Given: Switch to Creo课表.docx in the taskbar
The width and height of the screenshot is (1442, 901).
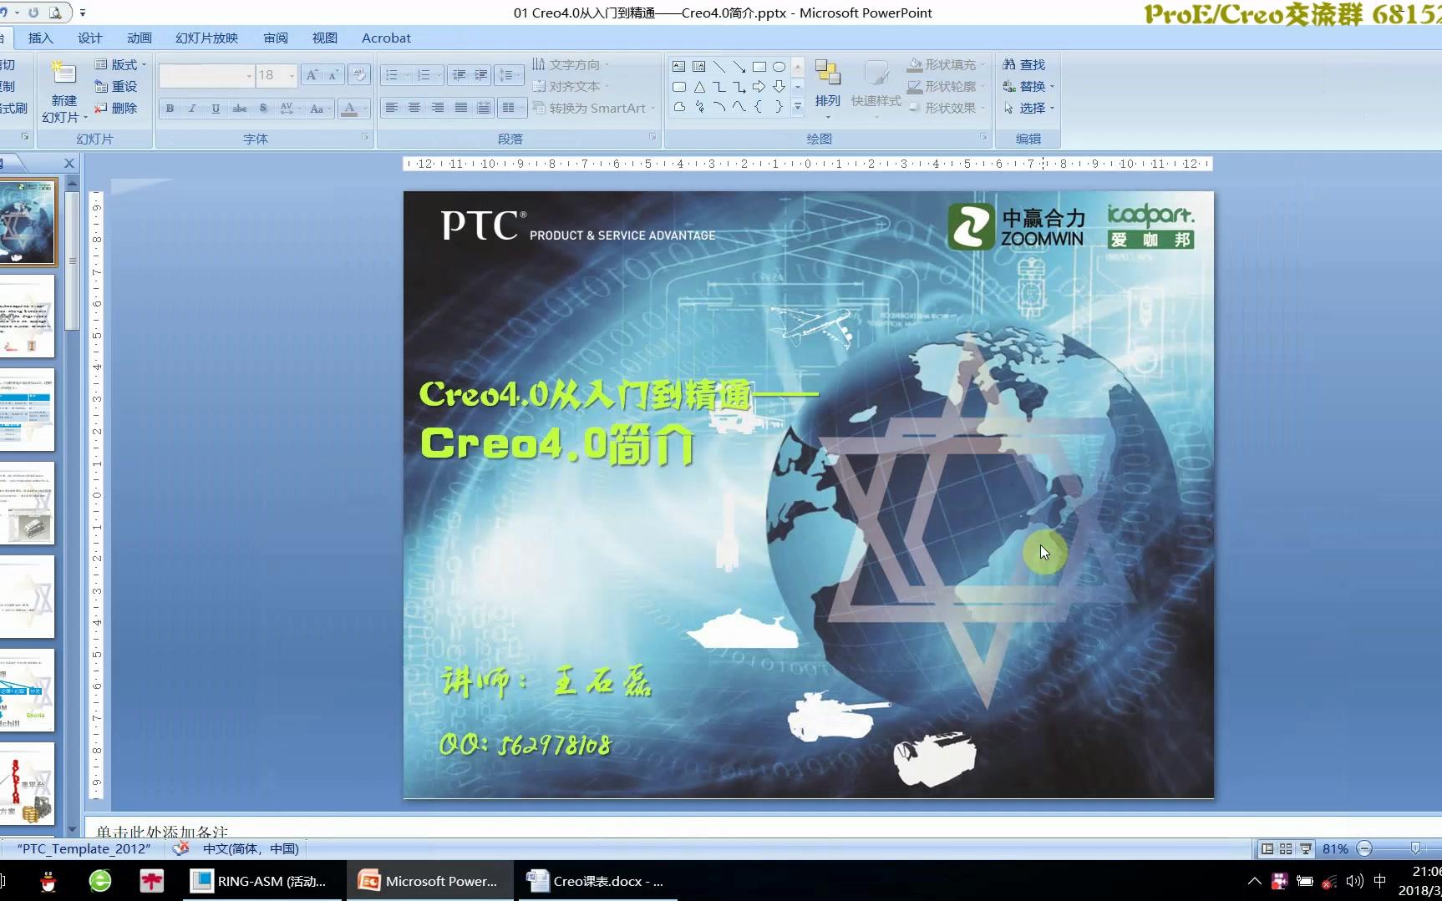Looking at the screenshot, I should (597, 881).
